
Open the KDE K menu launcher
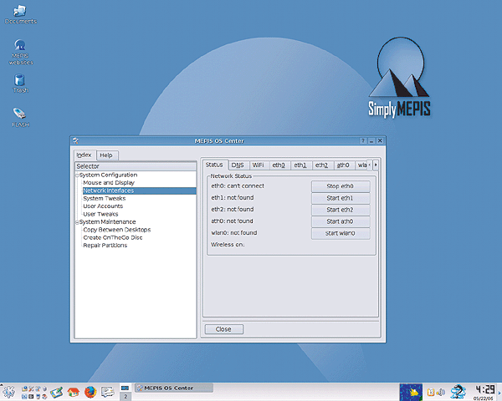pyautogui.click(x=8, y=392)
